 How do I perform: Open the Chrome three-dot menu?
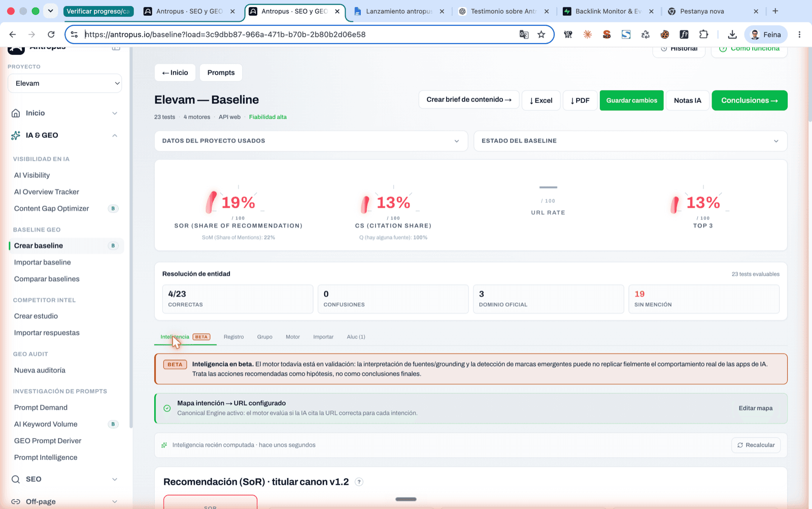pyautogui.click(x=799, y=34)
